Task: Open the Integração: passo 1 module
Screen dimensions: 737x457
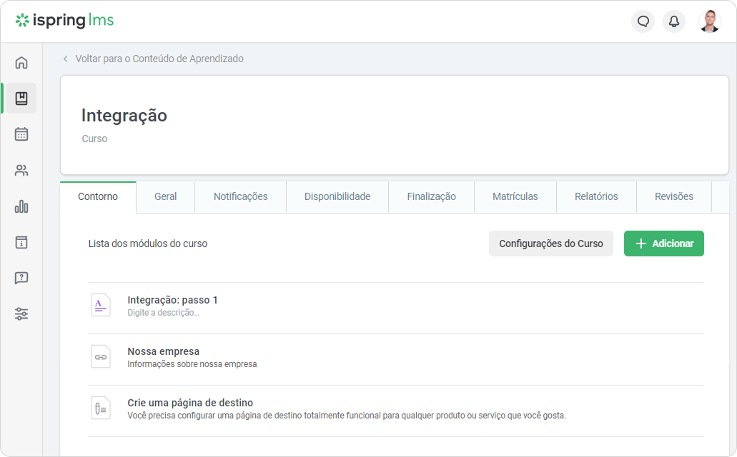Action: (x=172, y=300)
